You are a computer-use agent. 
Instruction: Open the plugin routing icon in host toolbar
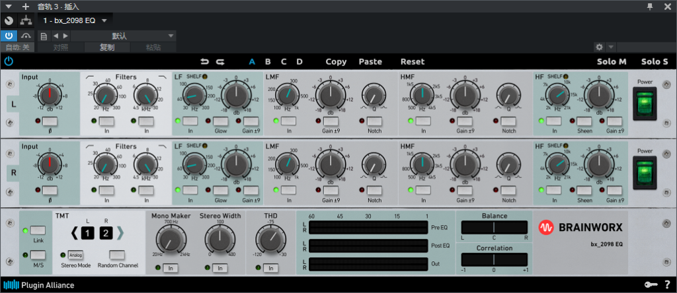click(x=26, y=20)
